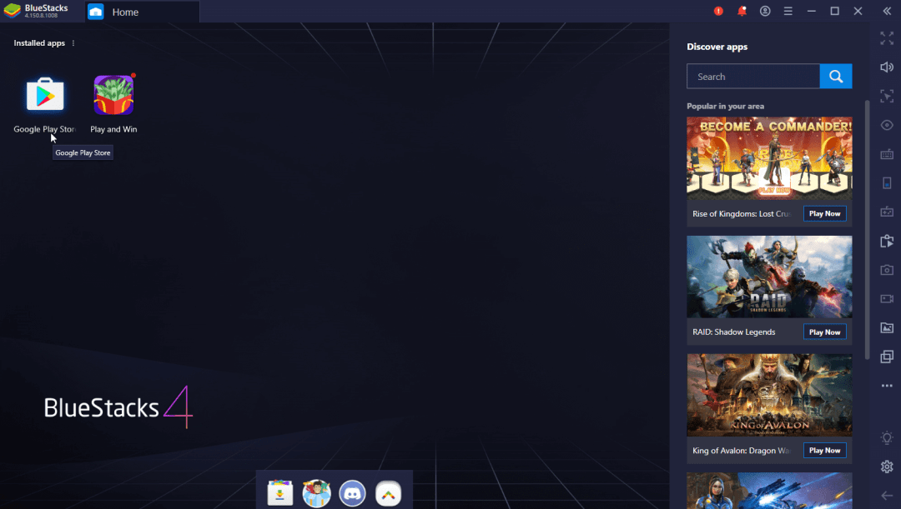This screenshot has width=901, height=509.
Task: Click the phone rotate icon
Action: (x=887, y=183)
